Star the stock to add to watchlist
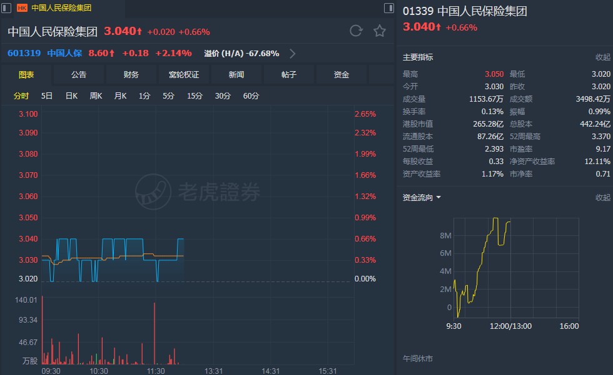This screenshot has height=375, width=613. point(380,30)
